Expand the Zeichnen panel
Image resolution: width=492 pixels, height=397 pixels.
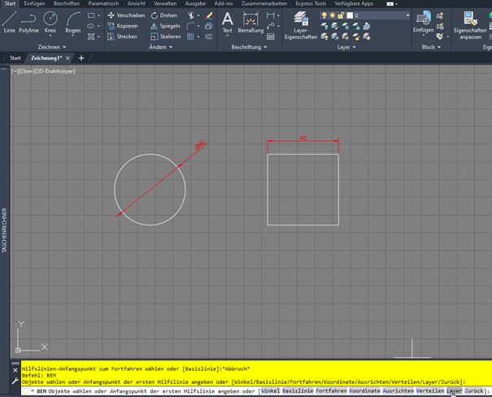[x=52, y=47]
